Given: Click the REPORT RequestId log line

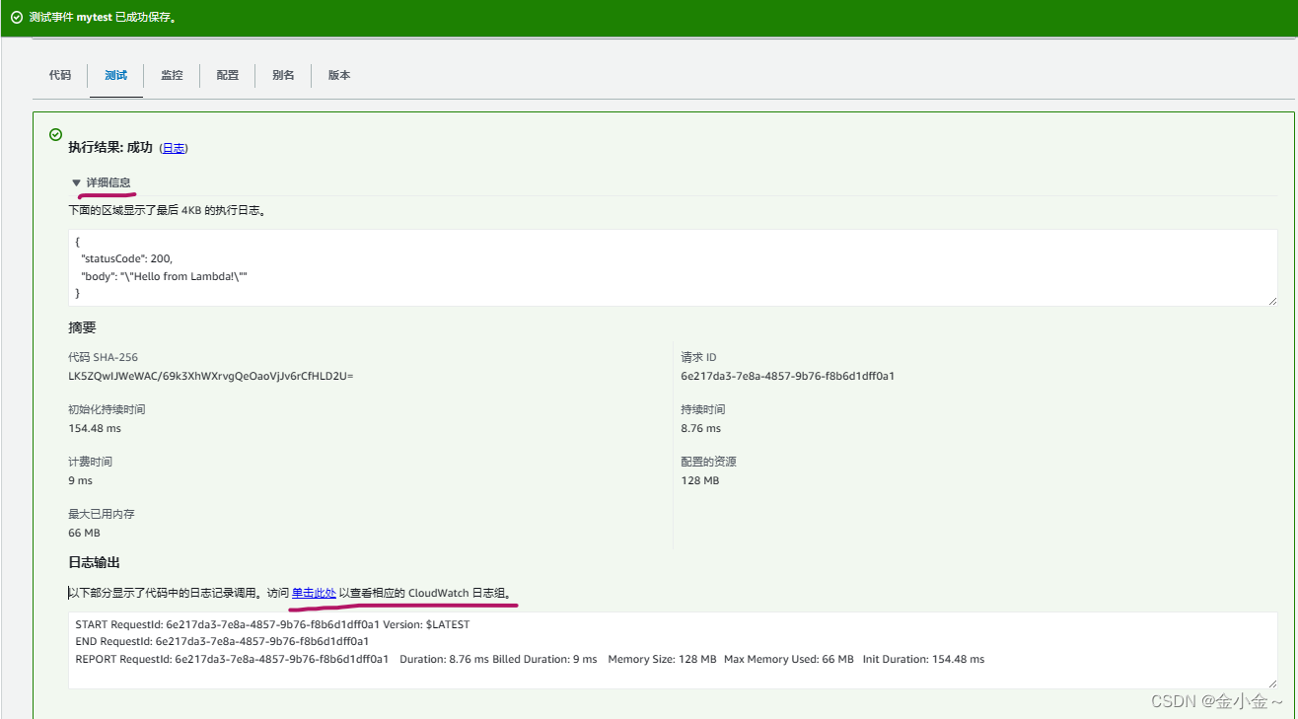Looking at the screenshot, I should pyautogui.click(x=530, y=659).
